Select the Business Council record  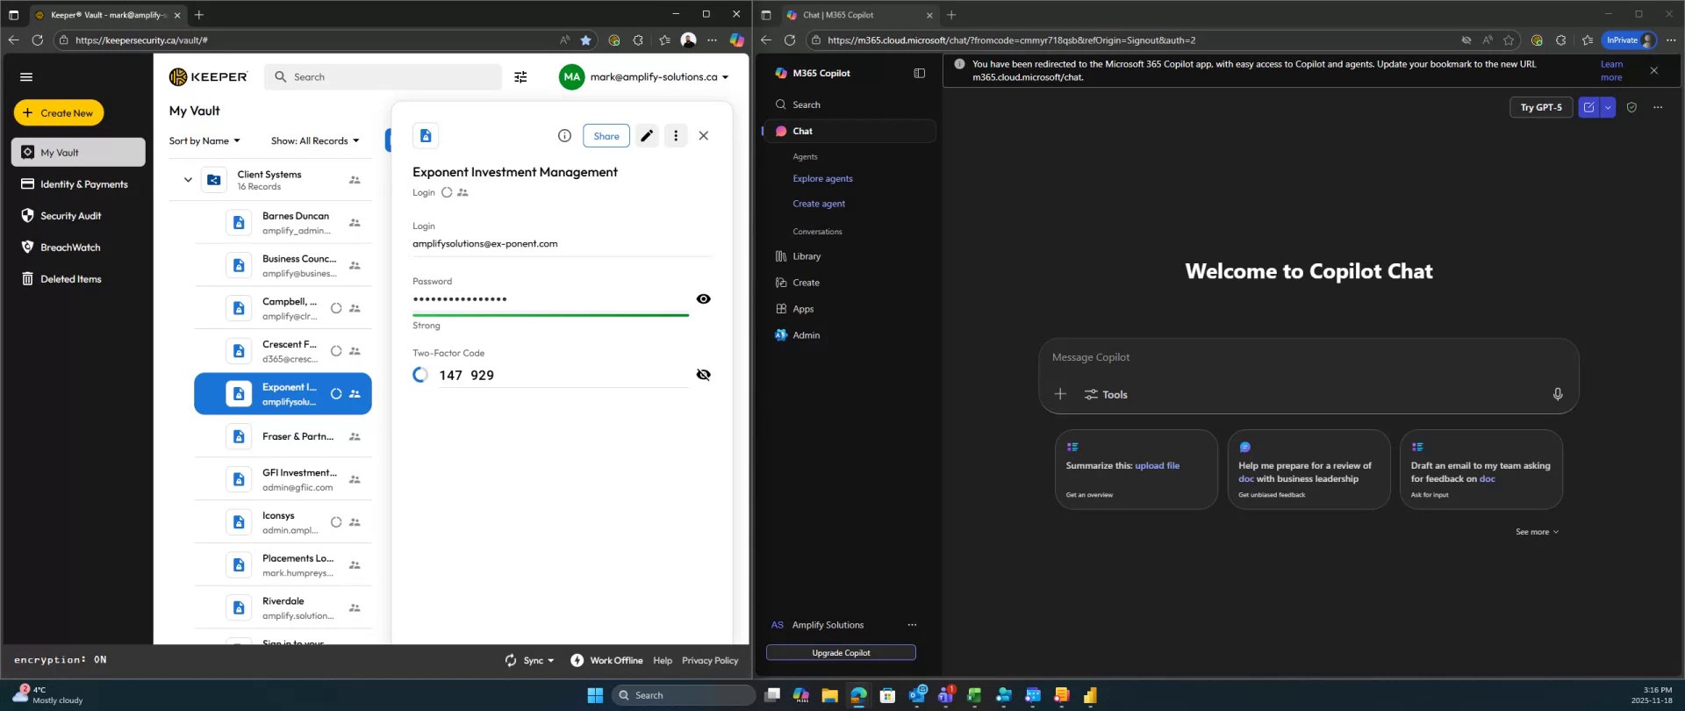pyautogui.click(x=283, y=266)
